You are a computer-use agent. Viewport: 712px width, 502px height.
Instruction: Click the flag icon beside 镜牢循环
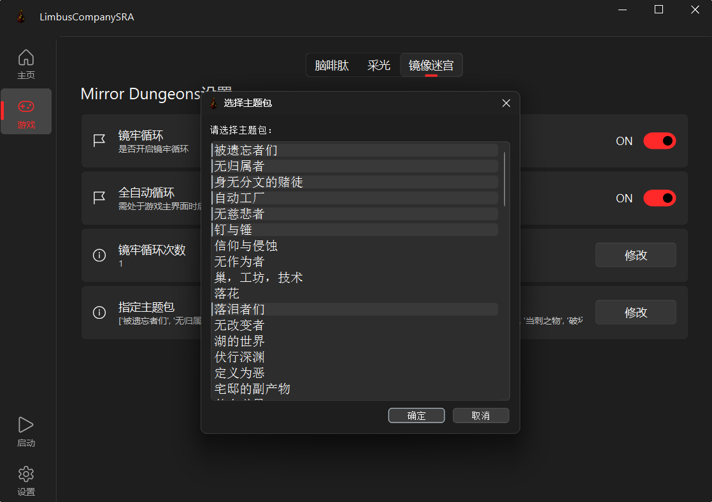[x=99, y=141]
